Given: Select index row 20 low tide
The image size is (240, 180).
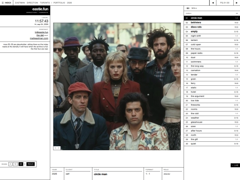Looking at the screenshot, I should coord(212,100).
